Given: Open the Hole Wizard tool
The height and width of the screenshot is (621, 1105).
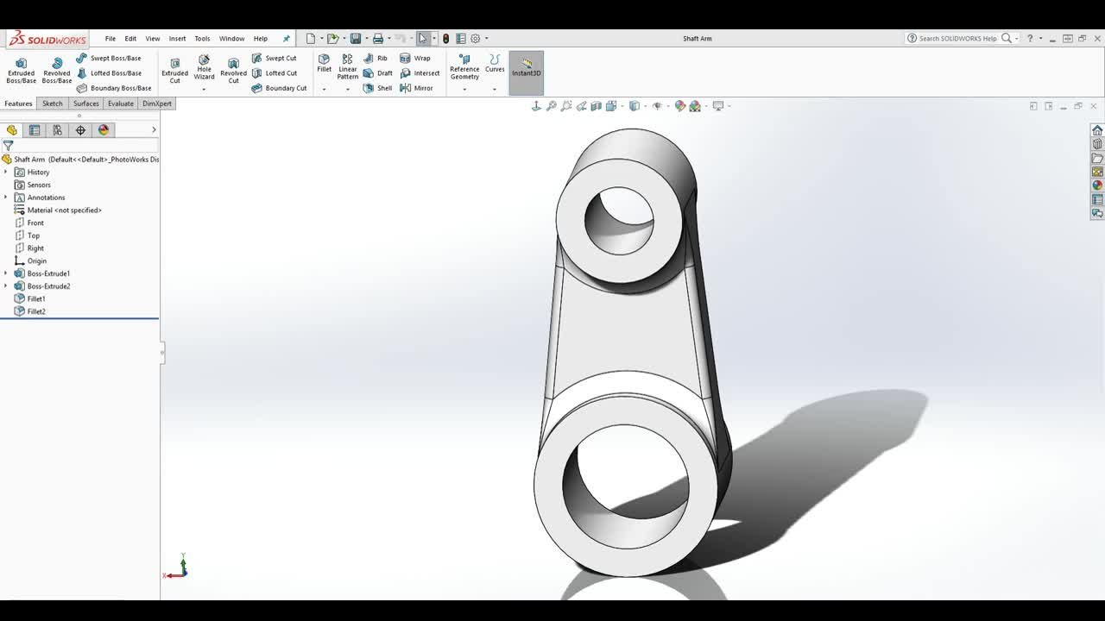Looking at the screenshot, I should click(204, 67).
